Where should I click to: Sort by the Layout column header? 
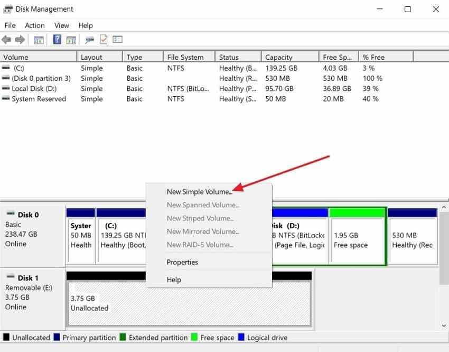(100, 57)
